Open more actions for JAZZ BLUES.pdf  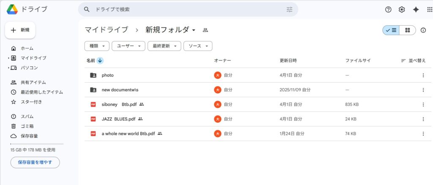(x=423, y=119)
